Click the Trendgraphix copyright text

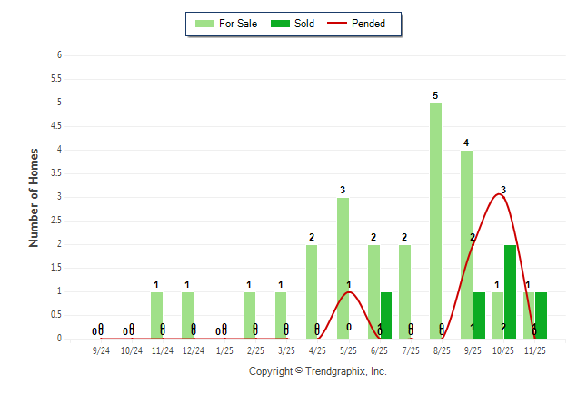point(318,371)
